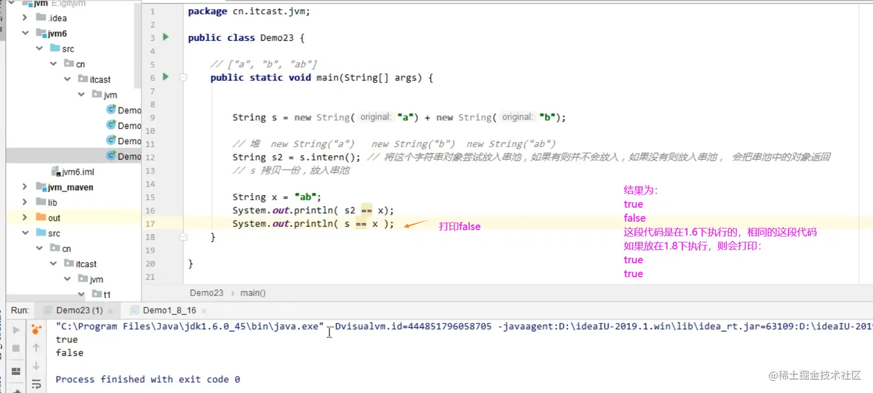Click the java.exe command line in console
The width and height of the screenshot is (873, 393).
464,326
